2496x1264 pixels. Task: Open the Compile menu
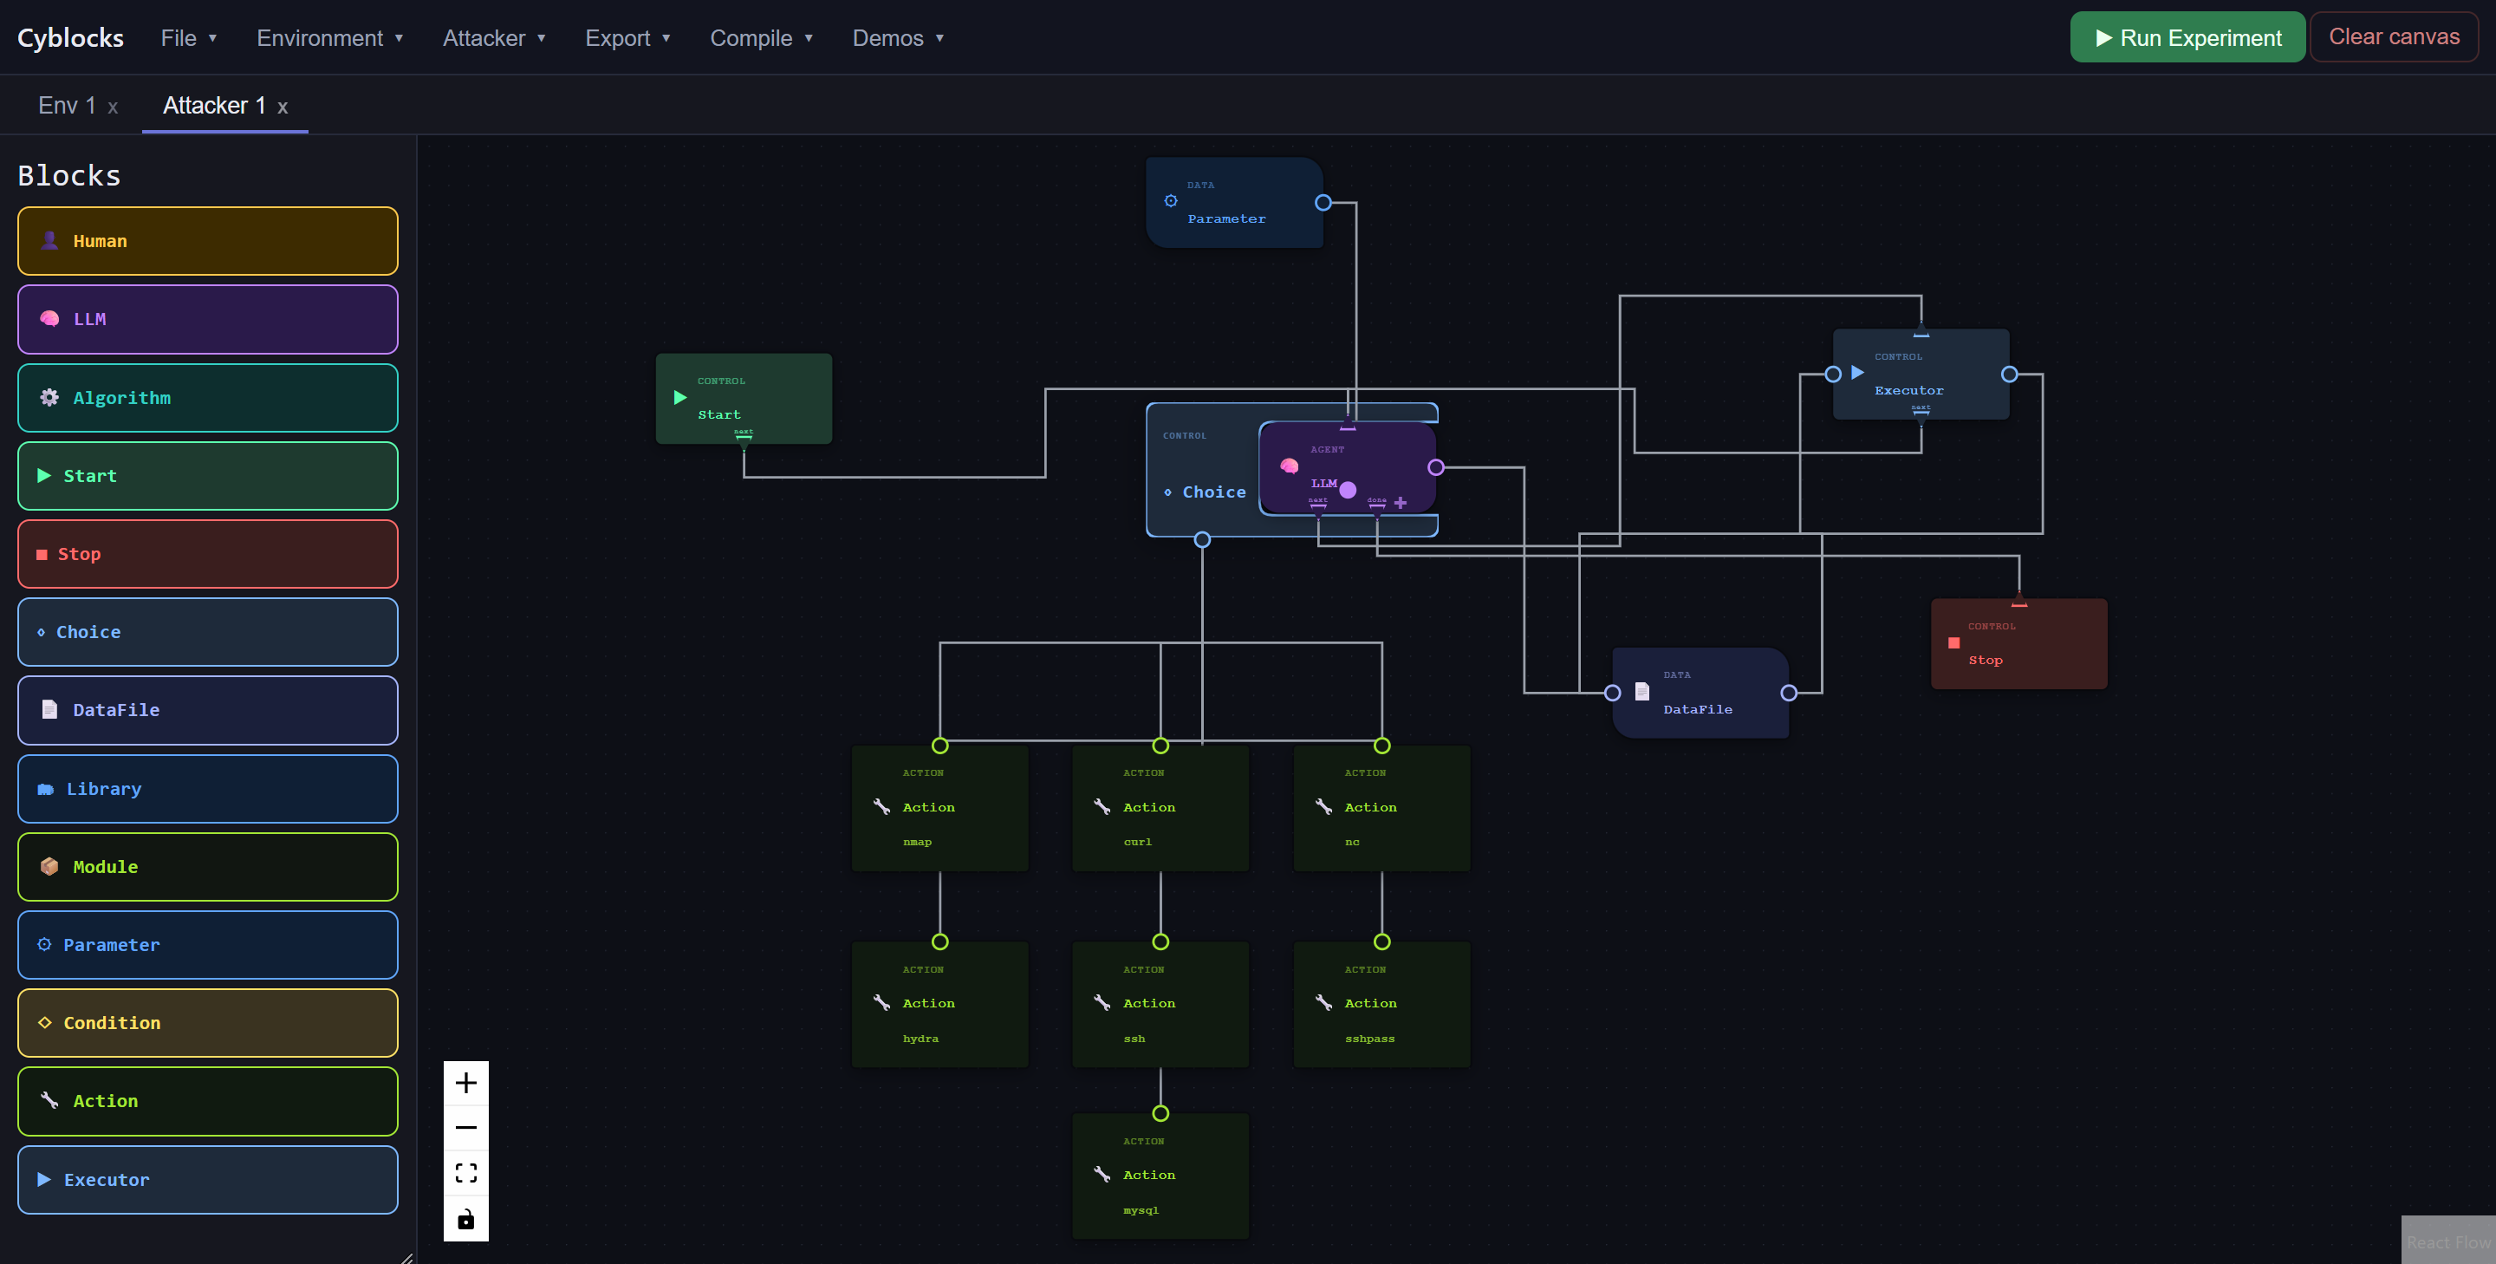762,38
